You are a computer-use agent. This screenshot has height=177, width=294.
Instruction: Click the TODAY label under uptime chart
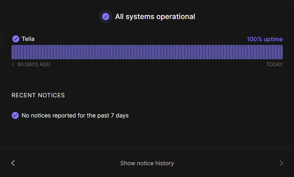click(274, 64)
